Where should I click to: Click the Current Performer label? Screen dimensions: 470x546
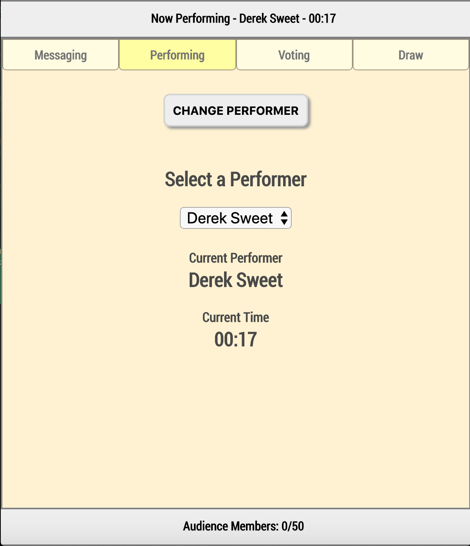pos(235,258)
